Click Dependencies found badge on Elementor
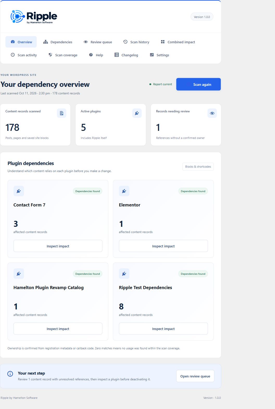Image resolution: width=275 pixels, height=409 pixels. pyautogui.click(x=193, y=191)
